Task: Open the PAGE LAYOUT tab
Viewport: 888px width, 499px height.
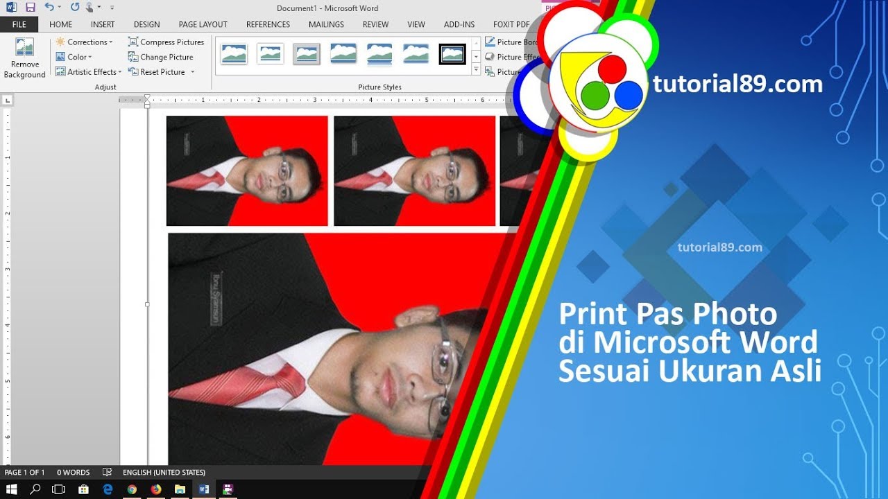Action: (x=203, y=24)
